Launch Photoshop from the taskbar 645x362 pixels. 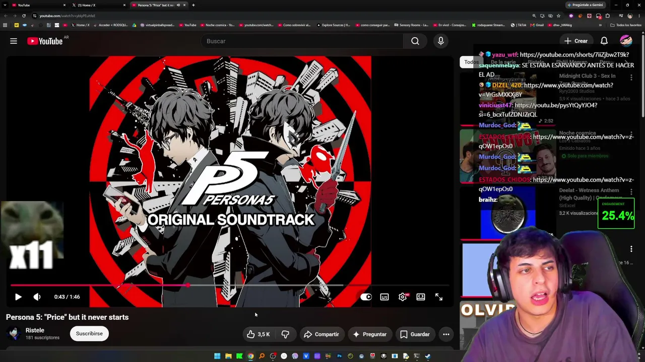pos(339,356)
